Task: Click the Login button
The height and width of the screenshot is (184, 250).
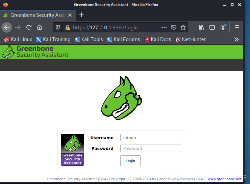Action: point(130,161)
